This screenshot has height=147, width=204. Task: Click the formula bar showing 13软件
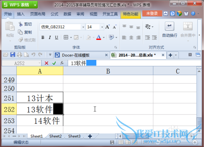tap(135, 63)
